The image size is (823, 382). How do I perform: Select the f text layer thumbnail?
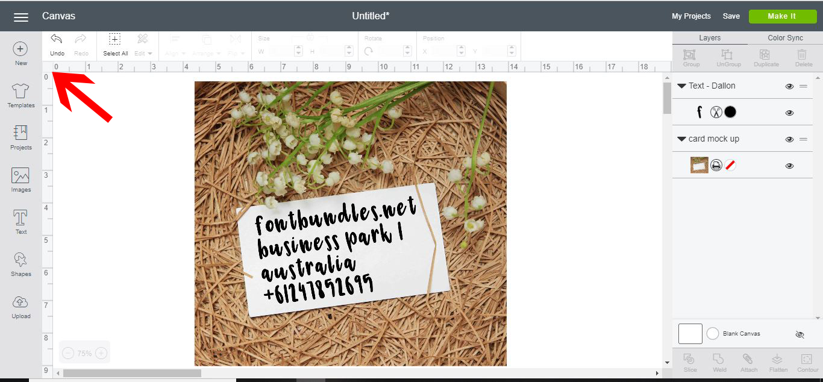tap(699, 111)
